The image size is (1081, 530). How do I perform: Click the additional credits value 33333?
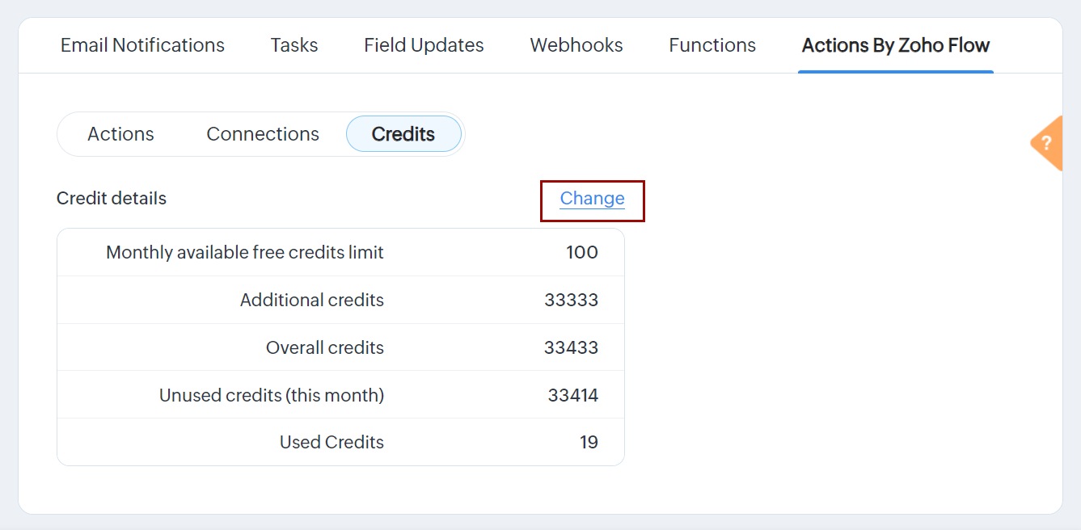pos(571,301)
